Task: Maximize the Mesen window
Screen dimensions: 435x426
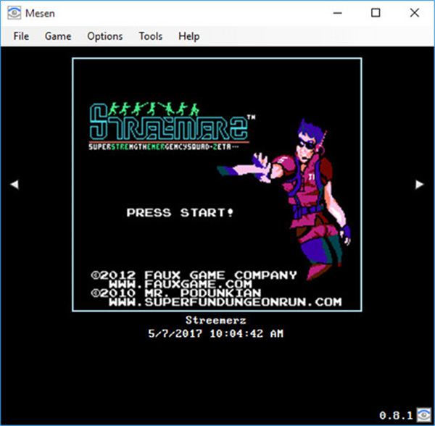Action: 376,13
